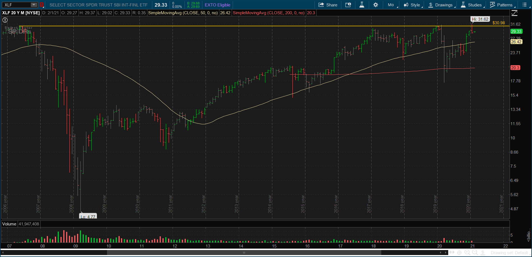Click the O: 29.27 open value
This screenshot has width=532, height=257.
(x=69, y=13)
